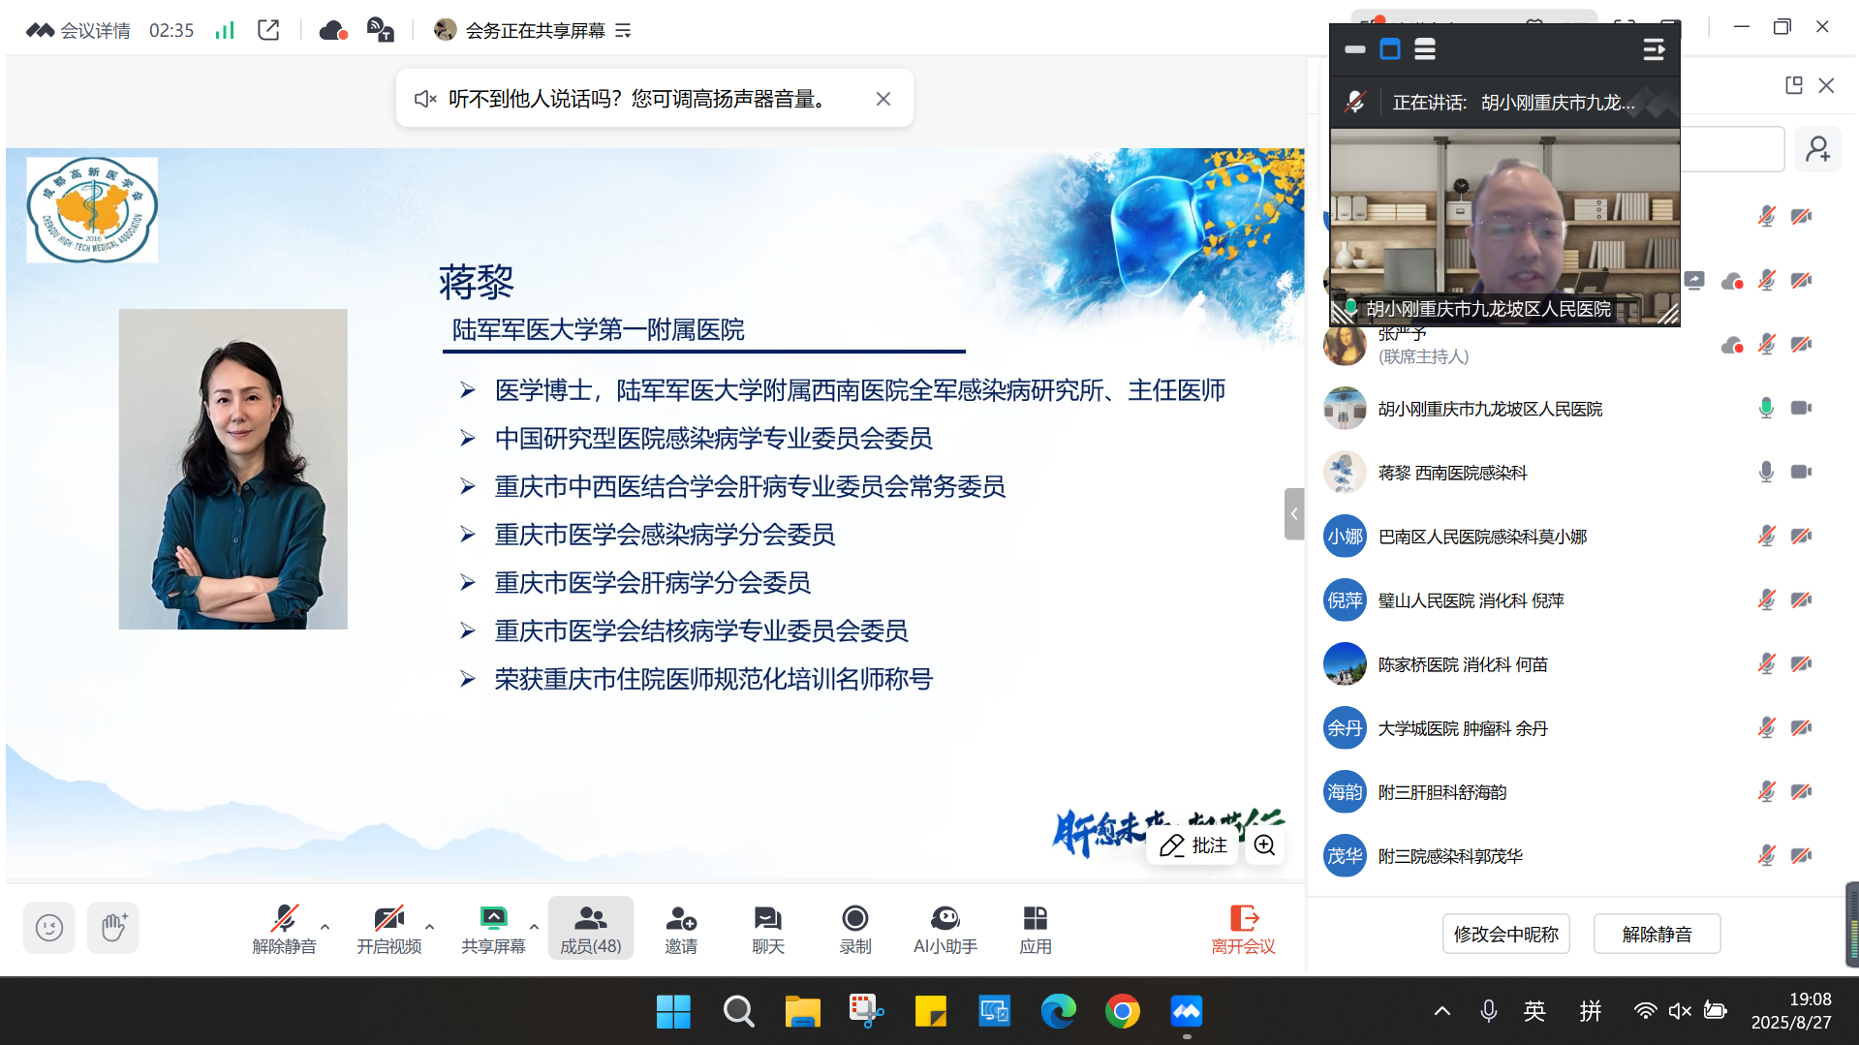Start recording the meeting
This screenshot has width=1859, height=1045.
point(853,927)
